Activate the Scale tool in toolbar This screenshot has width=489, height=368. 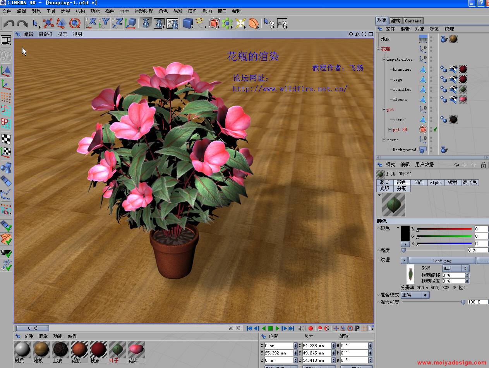pos(61,24)
